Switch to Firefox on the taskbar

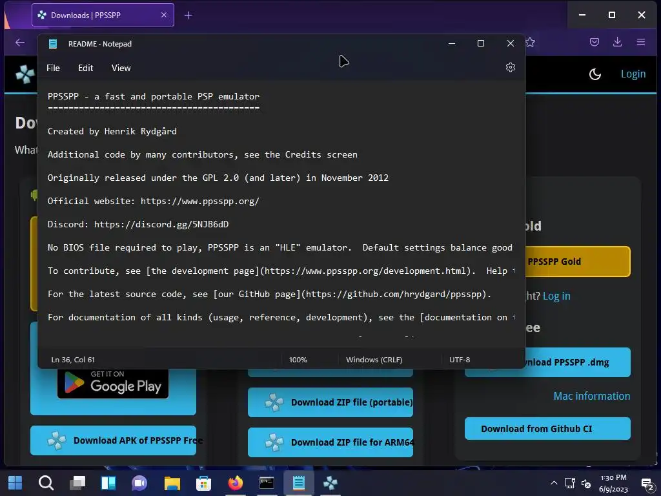(x=235, y=483)
